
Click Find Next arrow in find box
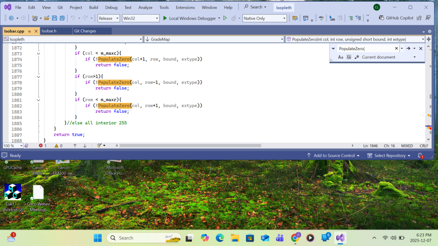(x=408, y=49)
